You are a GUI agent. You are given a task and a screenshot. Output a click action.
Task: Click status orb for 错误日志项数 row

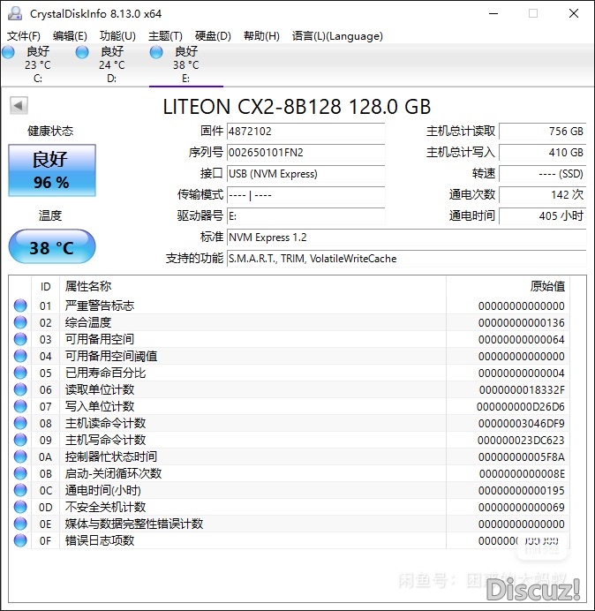20,540
